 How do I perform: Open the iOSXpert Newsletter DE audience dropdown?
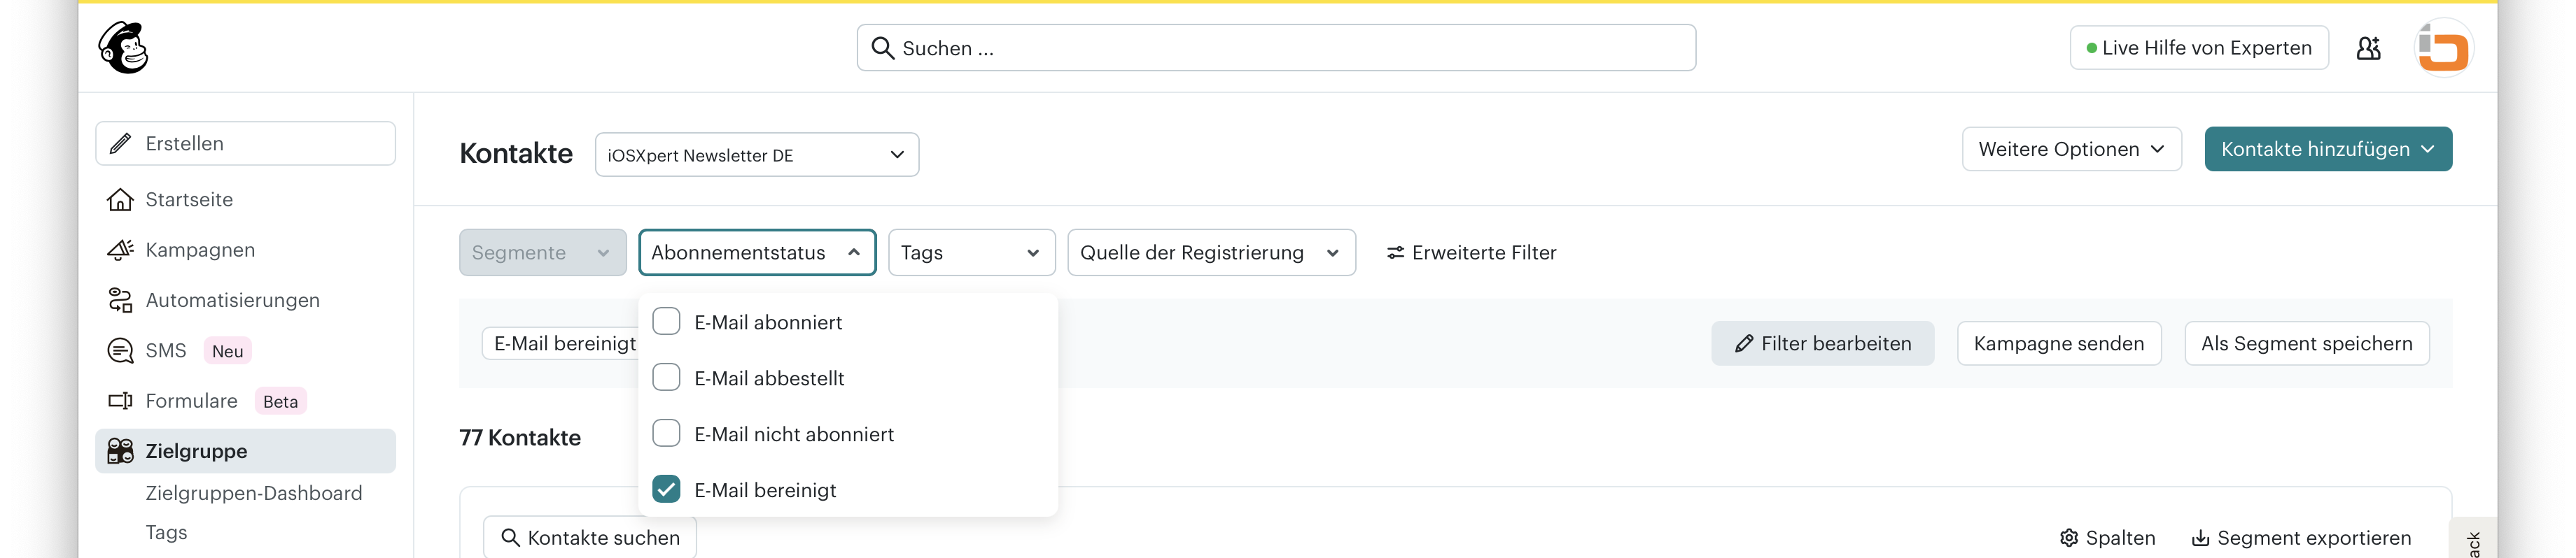click(x=757, y=155)
